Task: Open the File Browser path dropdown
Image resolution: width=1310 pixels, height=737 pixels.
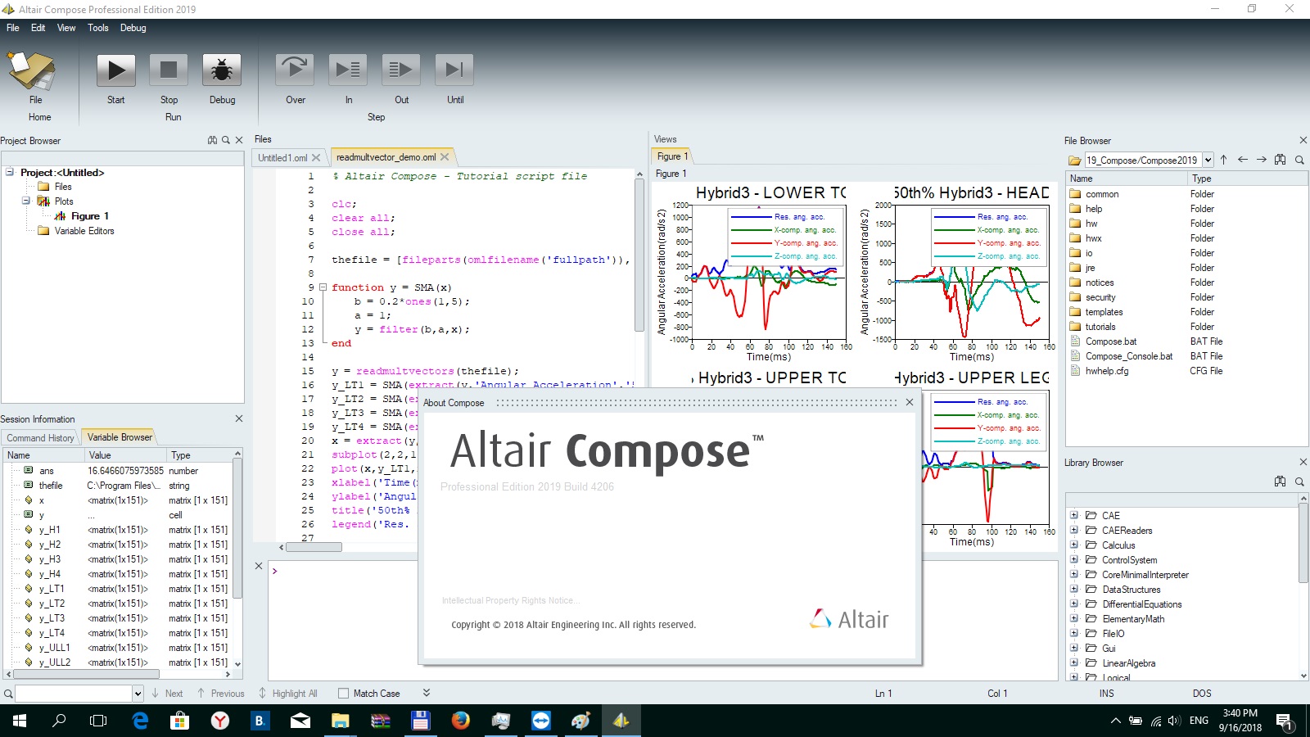Action: coord(1208,160)
